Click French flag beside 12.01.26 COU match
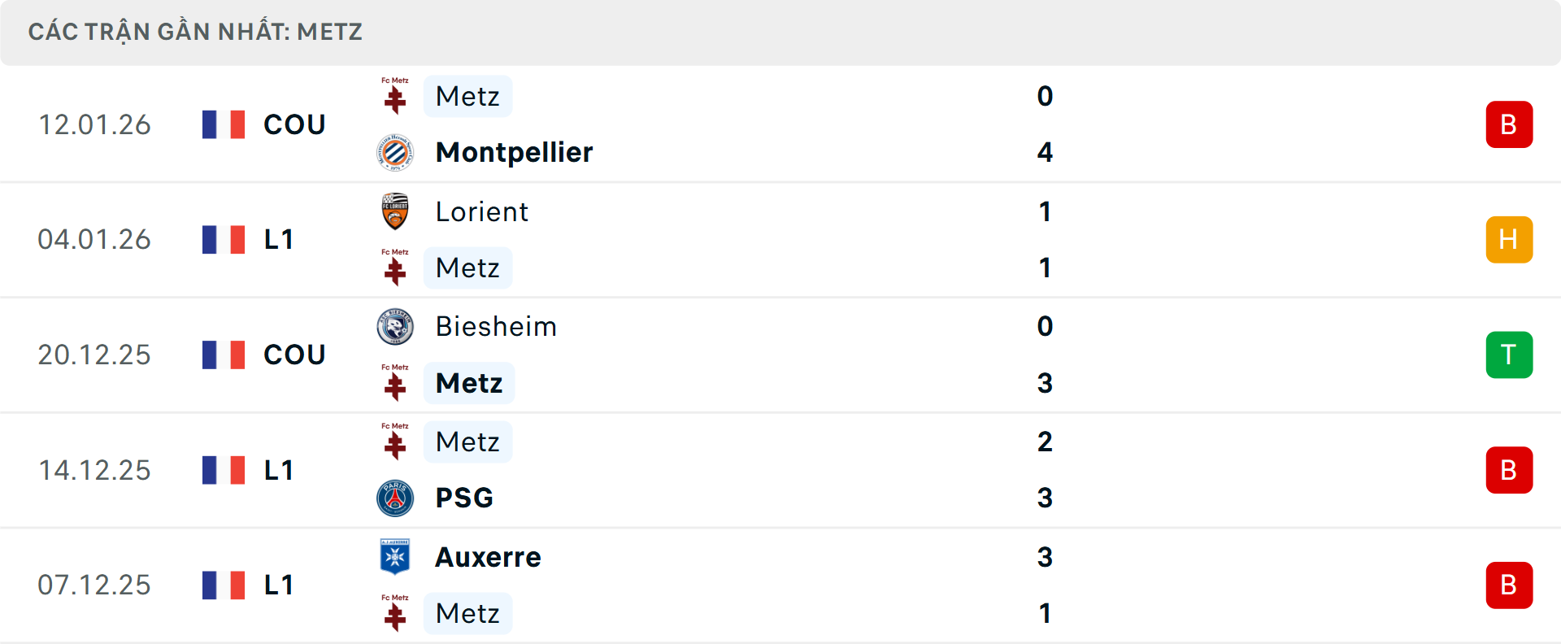This screenshot has width=1561, height=644. click(224, 124)
